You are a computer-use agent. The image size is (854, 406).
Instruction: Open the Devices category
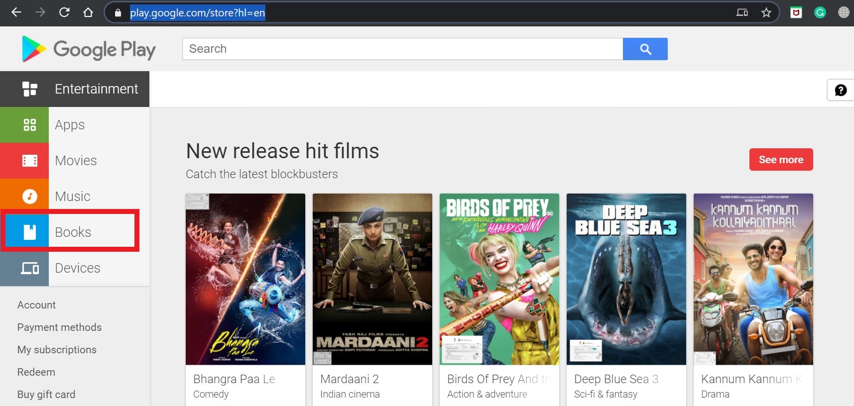click(75, 268)
